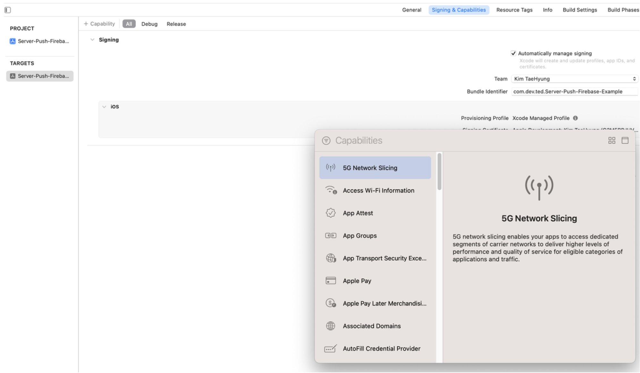Open the Team dropdown
The width and height of the screenshot is (640, 373).
point(574,79)
